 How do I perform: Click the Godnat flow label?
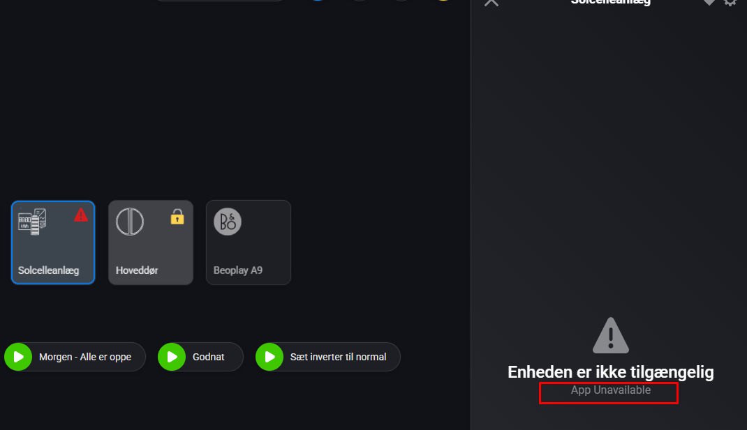208,357
